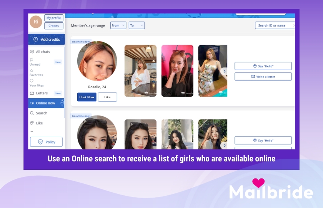This screenshot has height=208, width=323.
Task: Click I'm online now badge on Rosalie
Action: [81, 42]
